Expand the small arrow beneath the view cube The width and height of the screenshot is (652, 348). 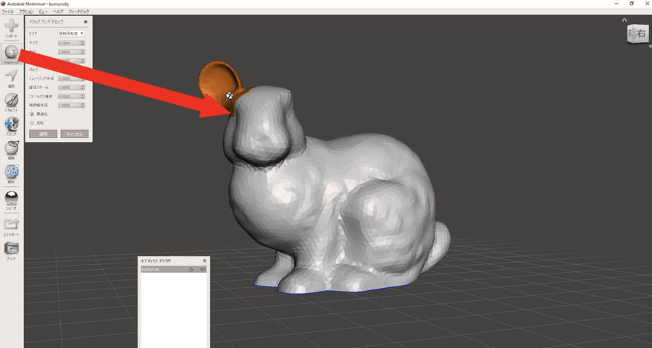tap(650, 46)
